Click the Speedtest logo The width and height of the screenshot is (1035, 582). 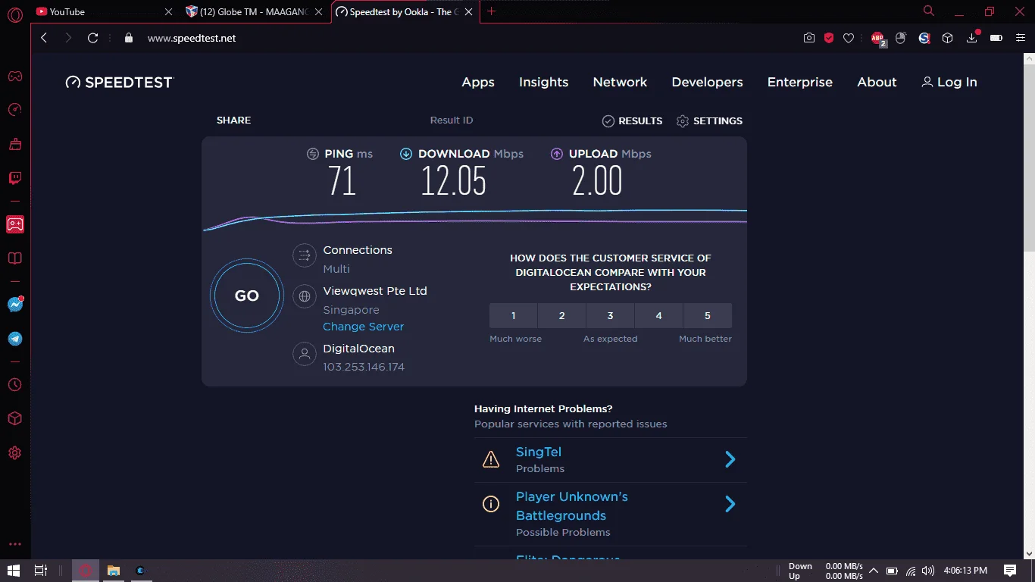coord(120,82)
